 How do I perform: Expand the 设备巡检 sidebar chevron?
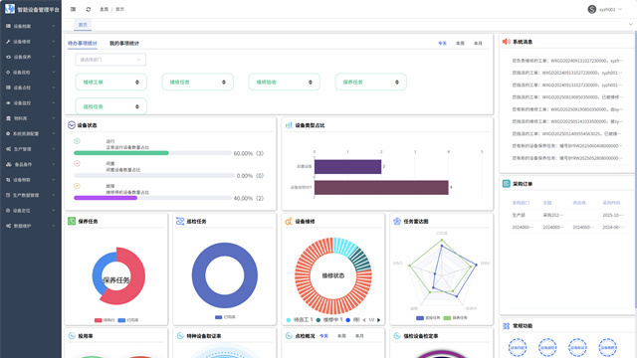[x=53, y=73]
